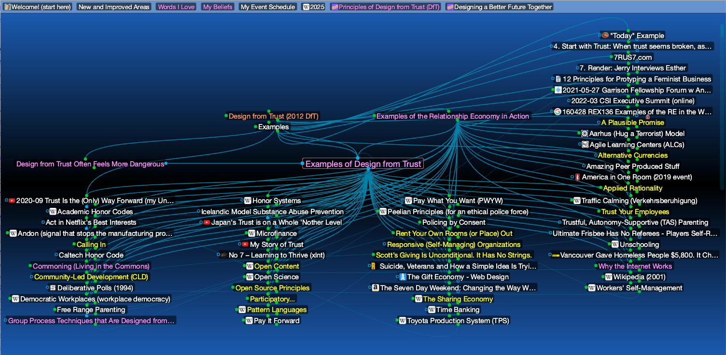Open the Words I Love pin
Screen dimensions: 726x355
176,7
